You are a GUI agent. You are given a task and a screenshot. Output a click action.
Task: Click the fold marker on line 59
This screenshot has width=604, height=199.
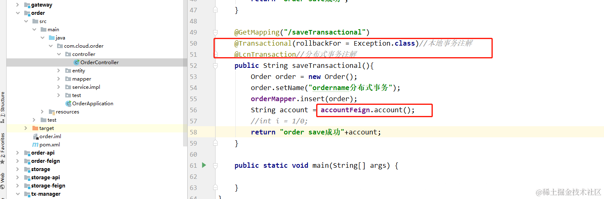pos(215,143)
